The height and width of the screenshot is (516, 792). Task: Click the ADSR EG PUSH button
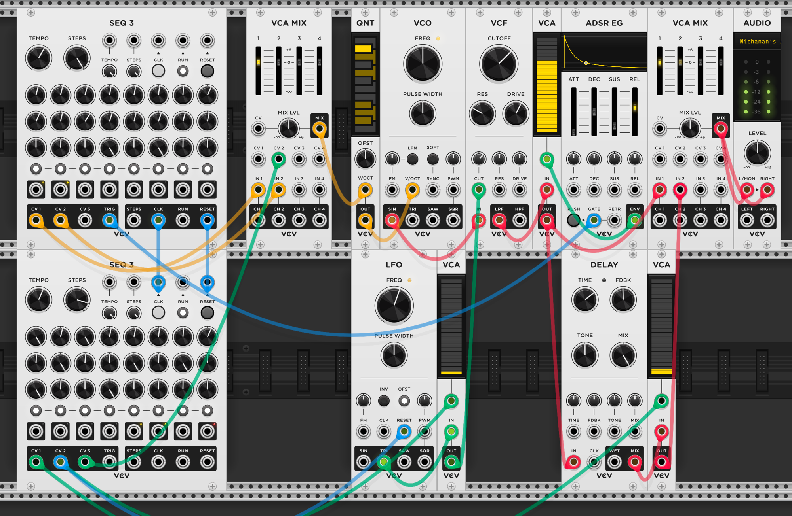point(573,220)
